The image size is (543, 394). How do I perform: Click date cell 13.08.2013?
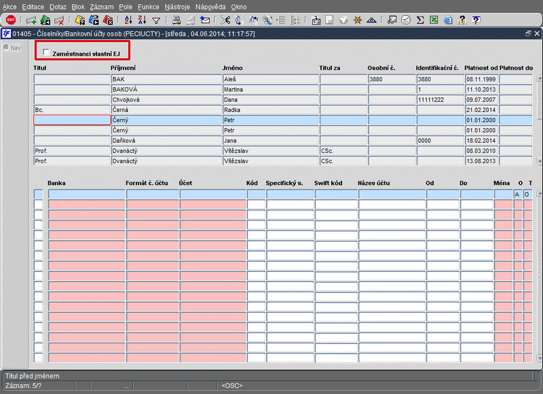click(x=481, y=161)
